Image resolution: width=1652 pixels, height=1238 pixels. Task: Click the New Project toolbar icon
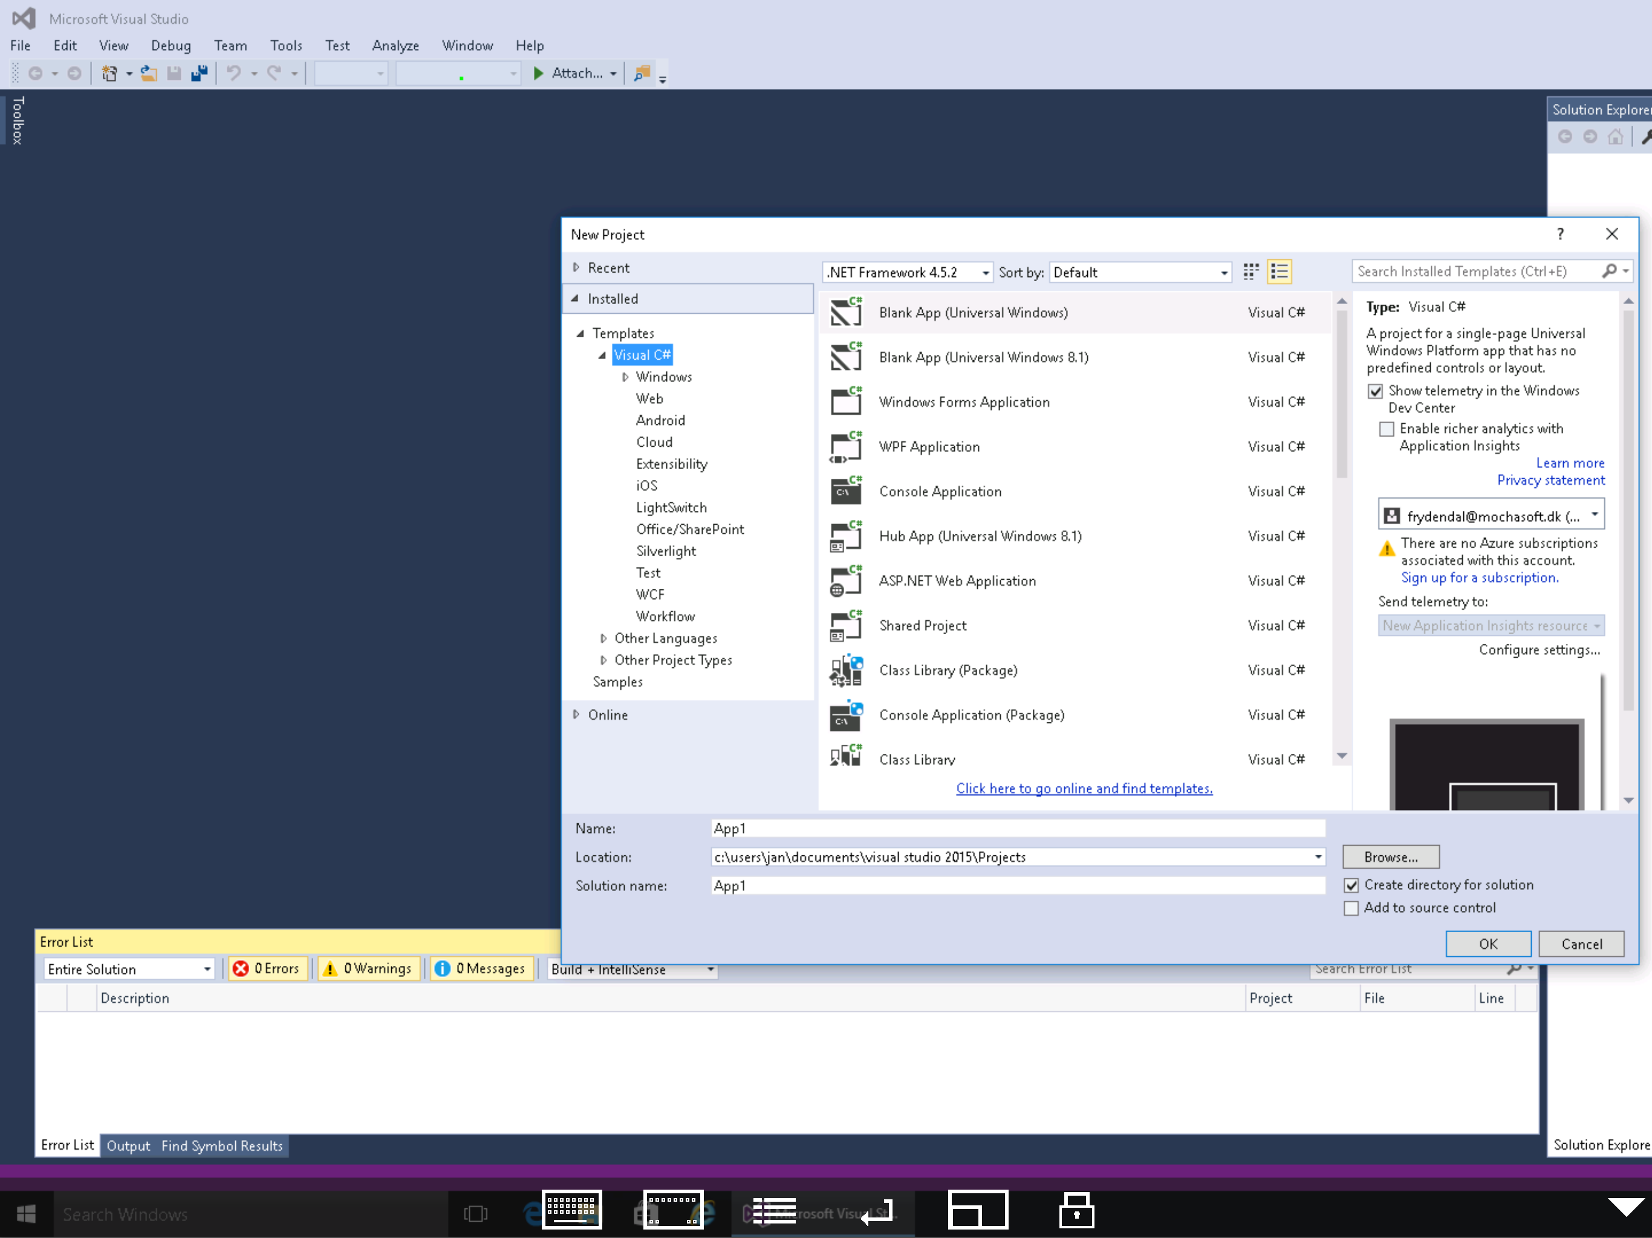110,73
